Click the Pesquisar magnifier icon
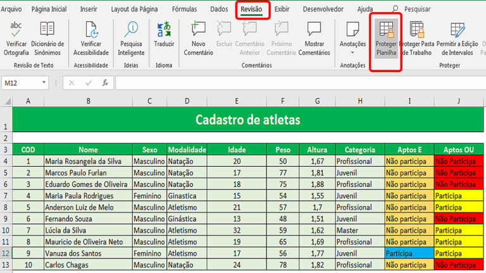486x273 pixels. click(x=395, y=9)
